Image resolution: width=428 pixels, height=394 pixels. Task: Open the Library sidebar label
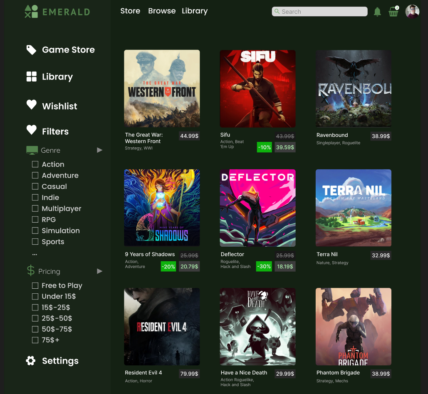(x=57, y=77)
